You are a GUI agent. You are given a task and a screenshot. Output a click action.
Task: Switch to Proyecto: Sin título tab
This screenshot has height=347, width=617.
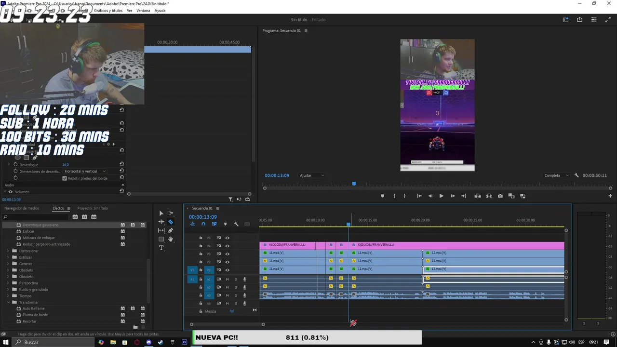(93, 208)
